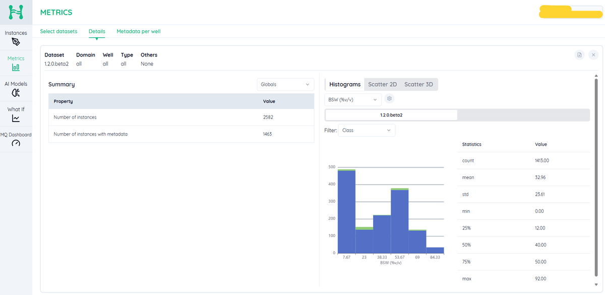This screenshot has height=295, width=605.
Task: Click the tallest first histogram bar
Action: tap(346, 211)
